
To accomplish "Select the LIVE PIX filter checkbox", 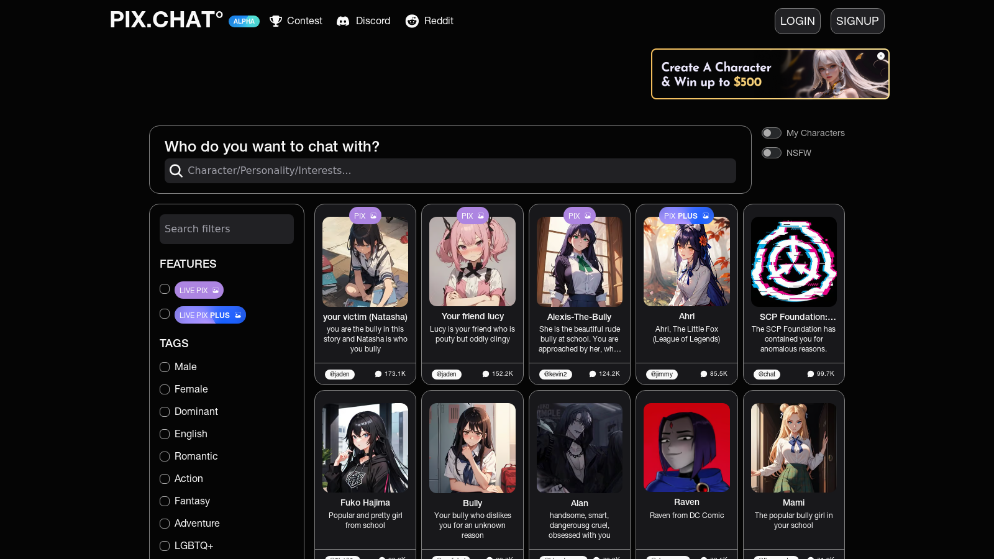I will point(165,289).
